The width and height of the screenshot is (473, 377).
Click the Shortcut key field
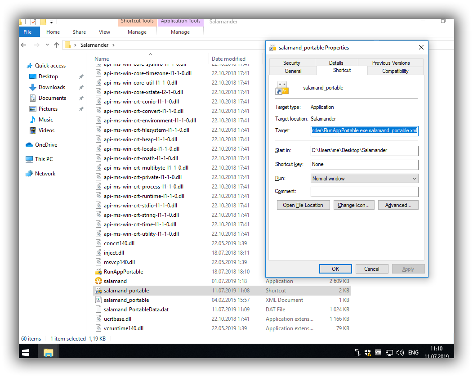364,165
